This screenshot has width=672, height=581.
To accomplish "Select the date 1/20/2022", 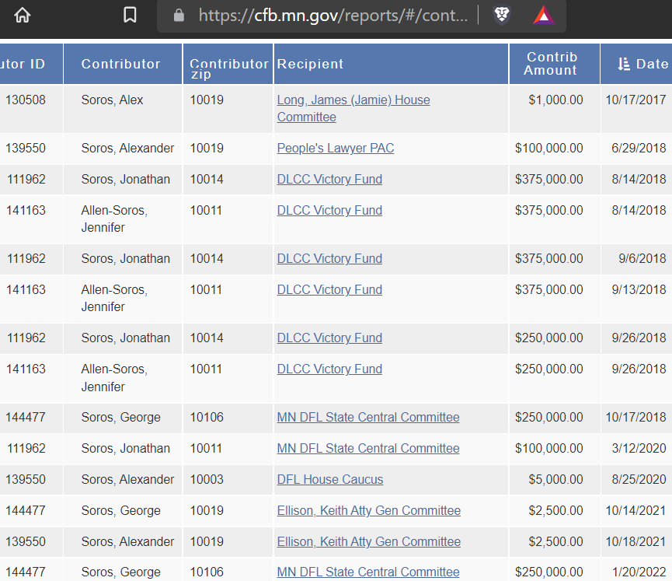I will [639, 572].
